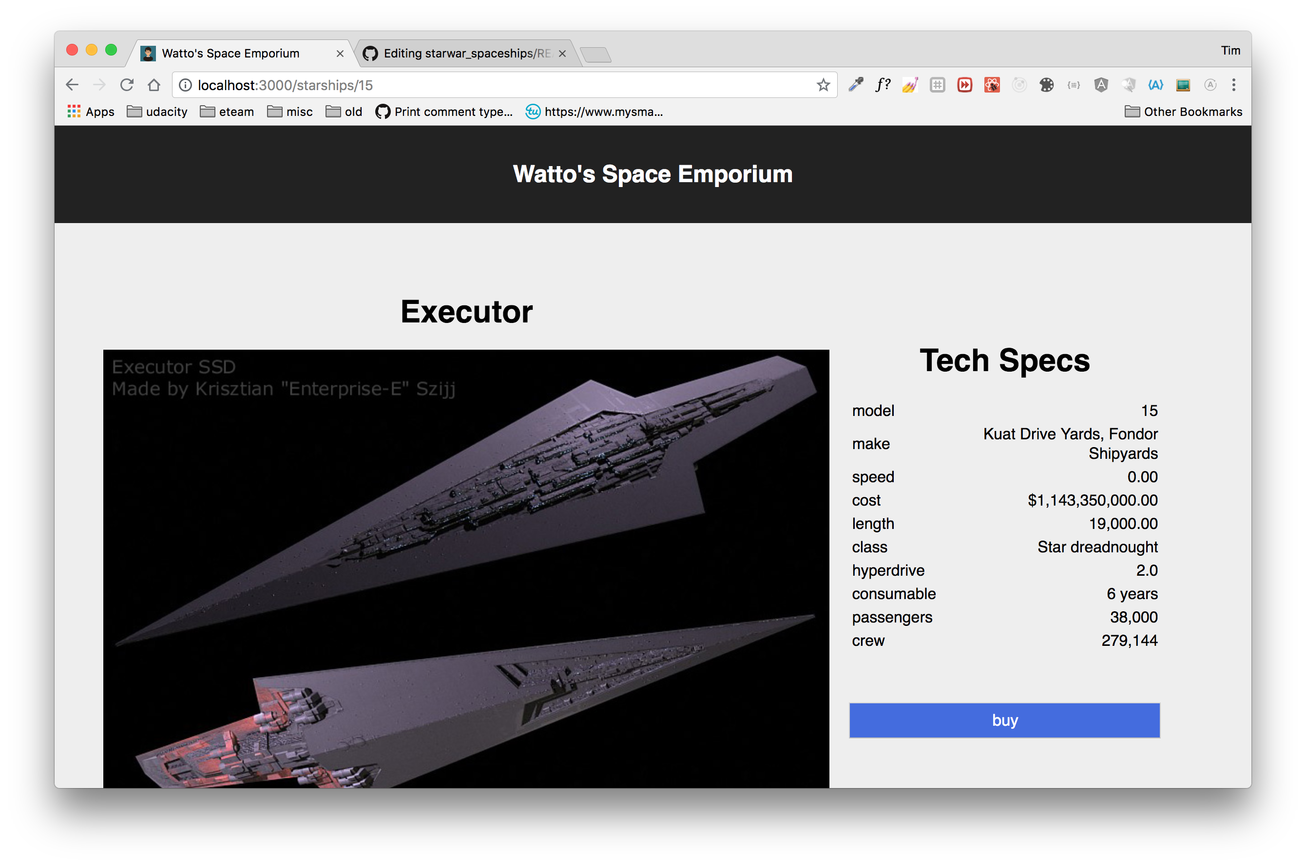Click the red fast-forward extension icon

point(964,84)
